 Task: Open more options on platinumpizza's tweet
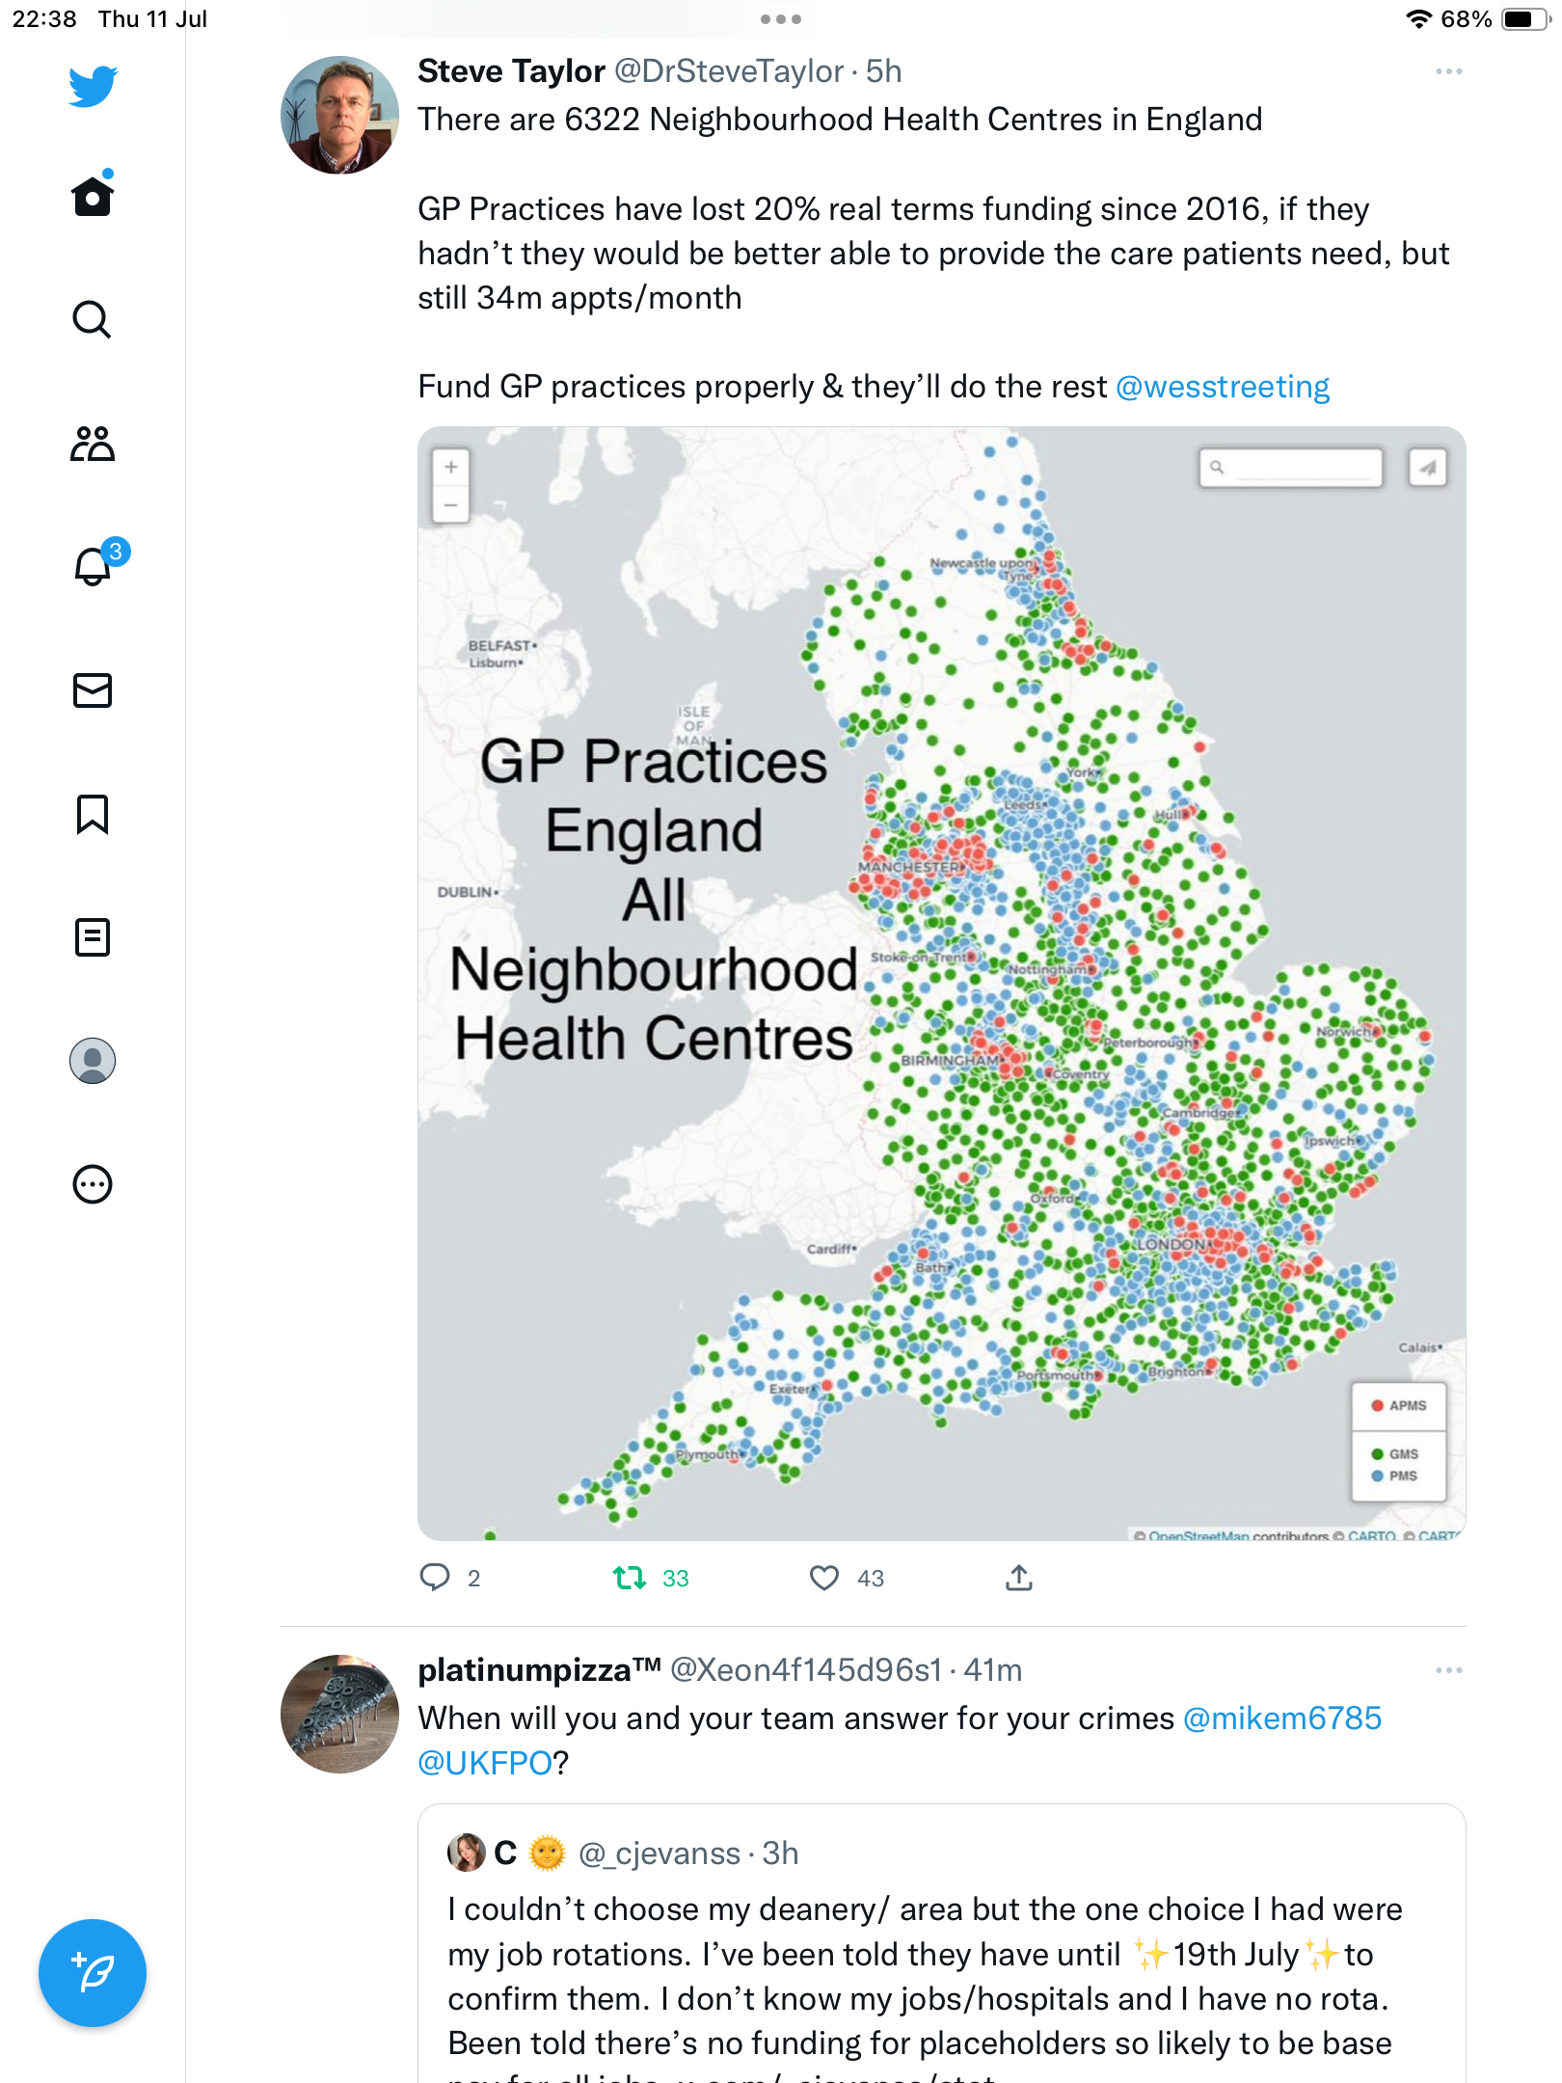point(1448,1670)
